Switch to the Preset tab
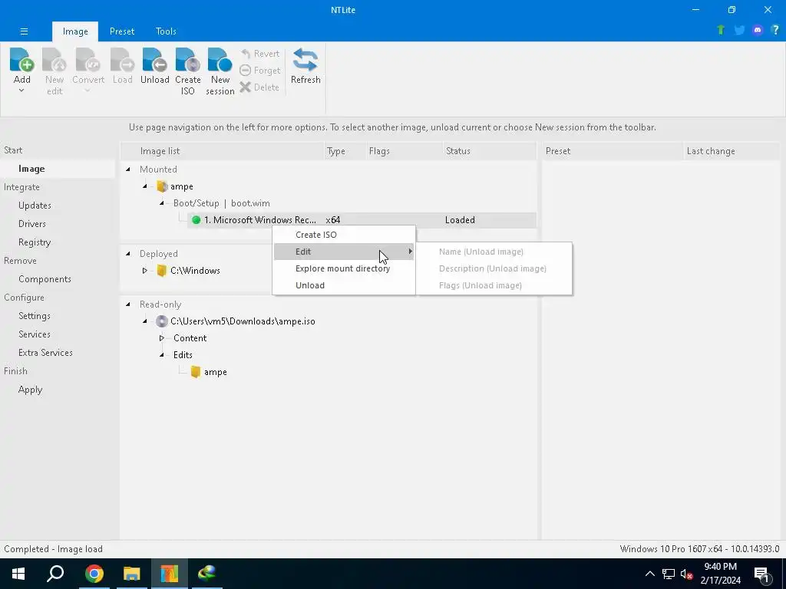The height and width of the screenshot is (589, 786). (x=122, y=31)
